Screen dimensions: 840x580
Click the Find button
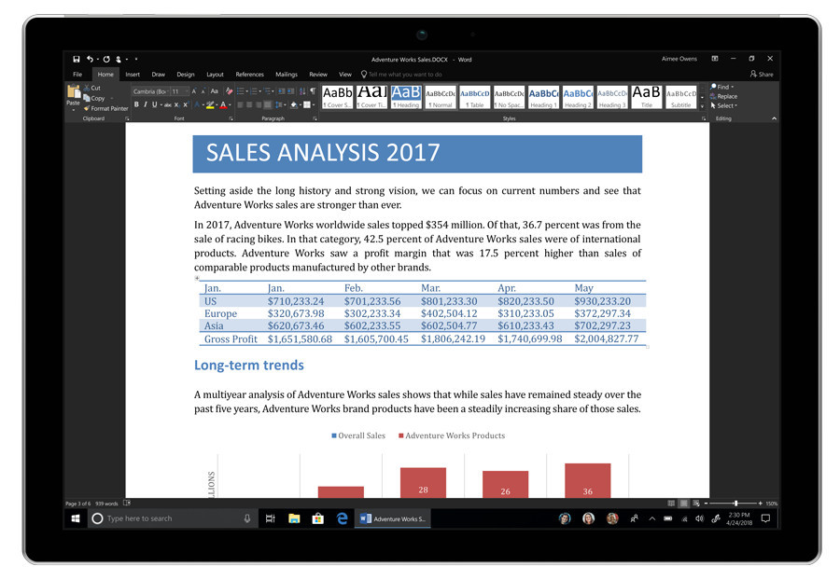(721, 87)
